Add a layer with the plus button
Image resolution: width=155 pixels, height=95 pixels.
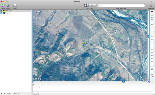pos(1,94)
